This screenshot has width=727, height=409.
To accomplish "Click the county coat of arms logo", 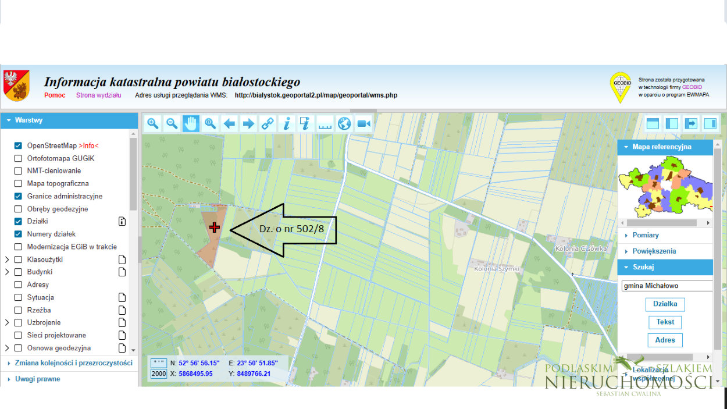I will pyautogui.click(x=16, y=86).
